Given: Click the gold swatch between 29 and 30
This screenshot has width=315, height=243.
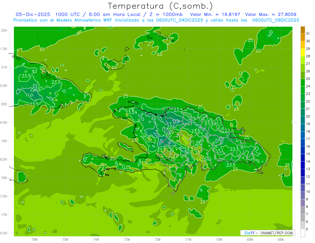Looking at the screenshot, I should click(x=303, y=45).
